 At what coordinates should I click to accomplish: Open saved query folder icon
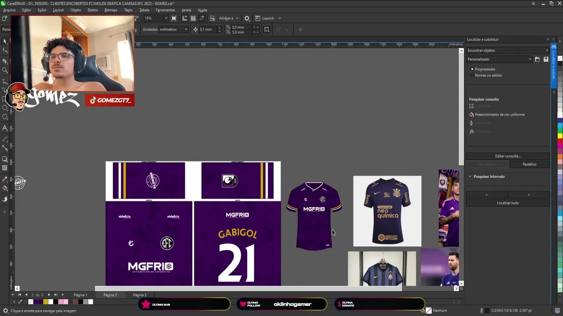(x=537, y=59)
